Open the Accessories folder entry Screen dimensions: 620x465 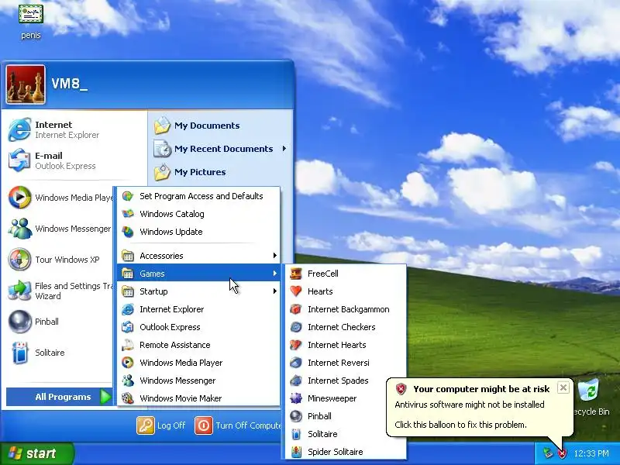[x=198, y=256]
